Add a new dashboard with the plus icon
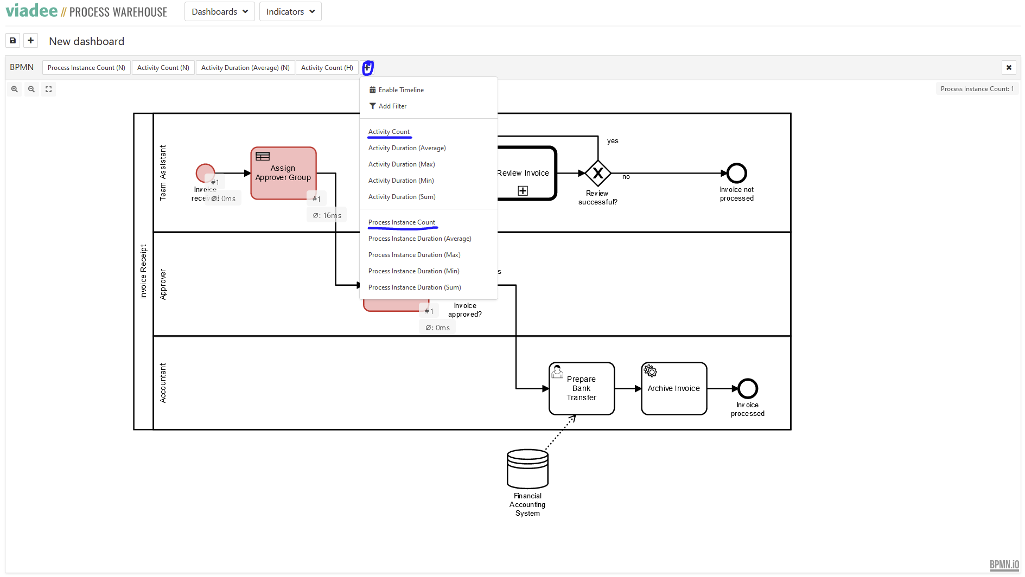1025x577 pixels. [x=31, y=40]
